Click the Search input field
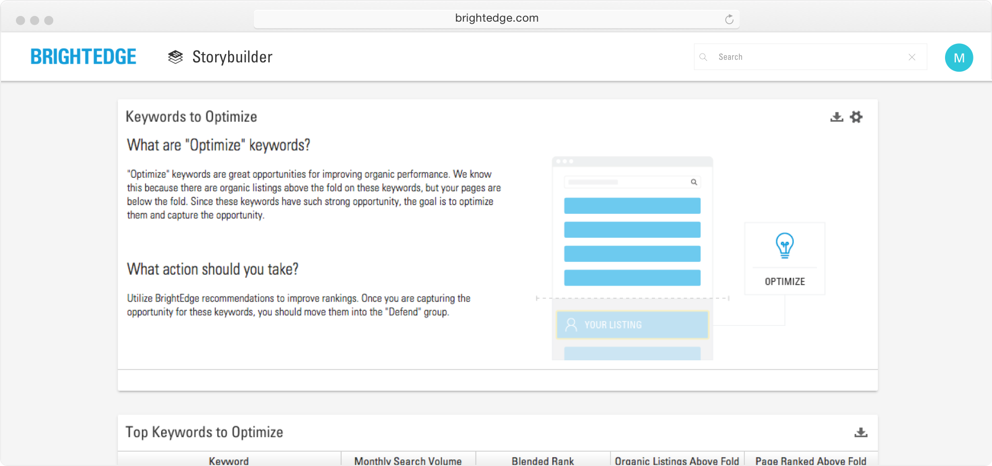Image resolution: width=992 pixels, height=466 pixels. [x=805, y=57]
